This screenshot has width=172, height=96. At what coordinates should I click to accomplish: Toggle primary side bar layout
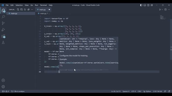(x=141, y=5)
